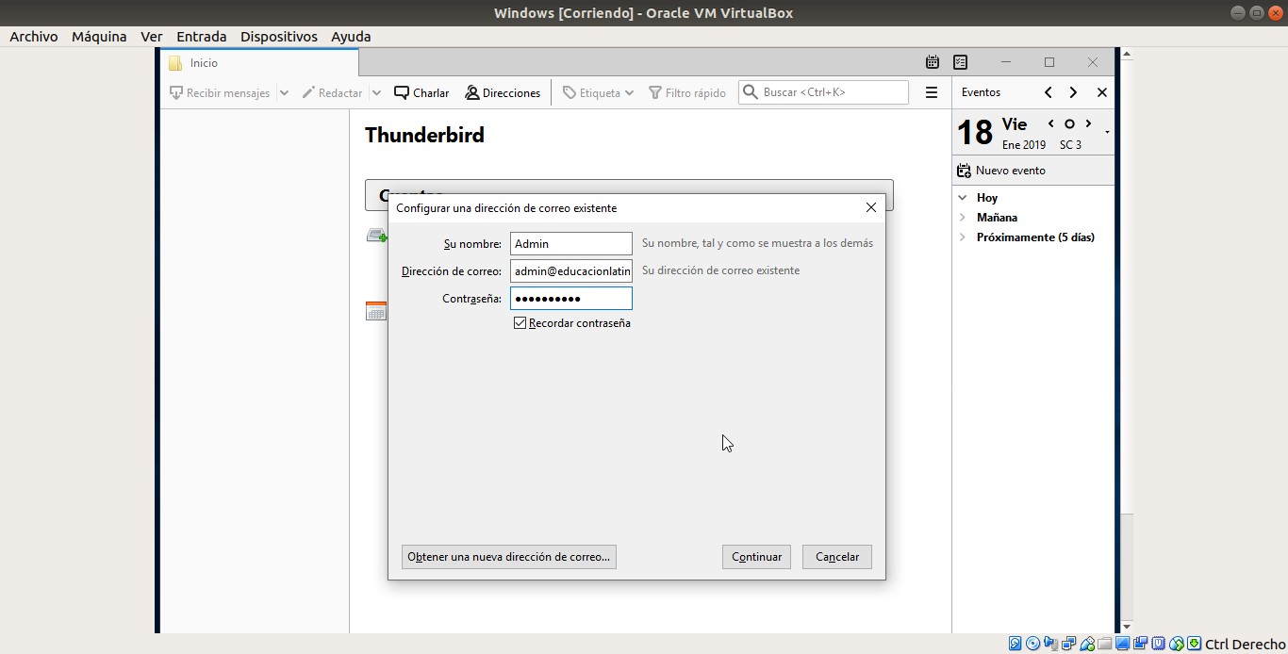Click the Cancelar button

point(837,557)
